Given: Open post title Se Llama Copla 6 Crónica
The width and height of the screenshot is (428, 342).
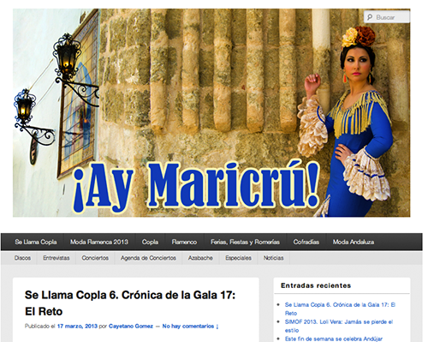Looking at the screenshot, I should pyautogui.click(x=130, y=303).
